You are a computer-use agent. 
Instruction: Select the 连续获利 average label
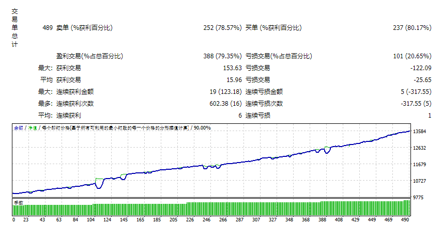tap(69, 115)
